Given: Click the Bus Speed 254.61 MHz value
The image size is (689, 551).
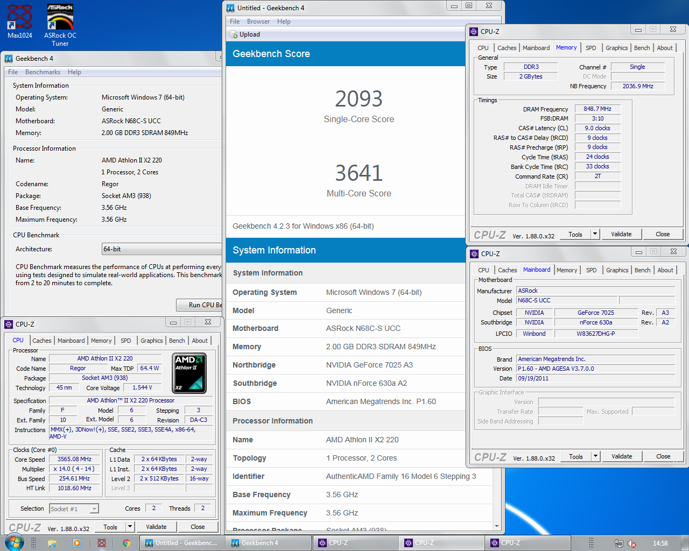Looking at the screenshot, I should point(74,479).
